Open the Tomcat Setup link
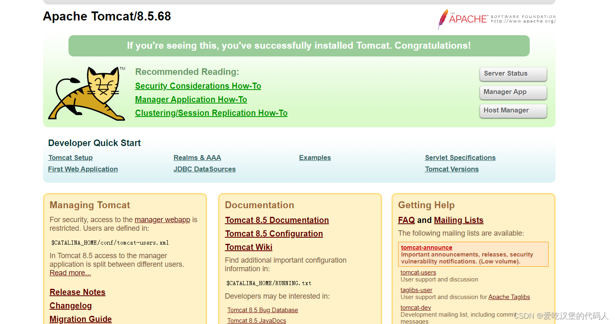The width and height of the screenshot is (615, 324). pos(71,157)
